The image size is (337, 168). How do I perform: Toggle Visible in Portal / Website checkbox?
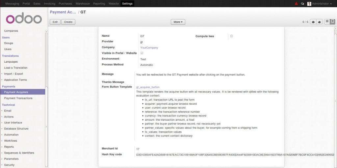click(142, 53)
